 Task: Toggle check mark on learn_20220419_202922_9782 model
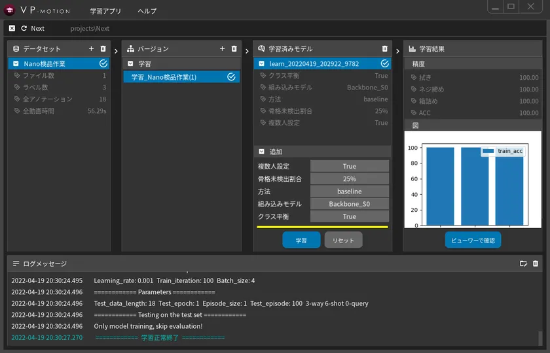(384, 63)
